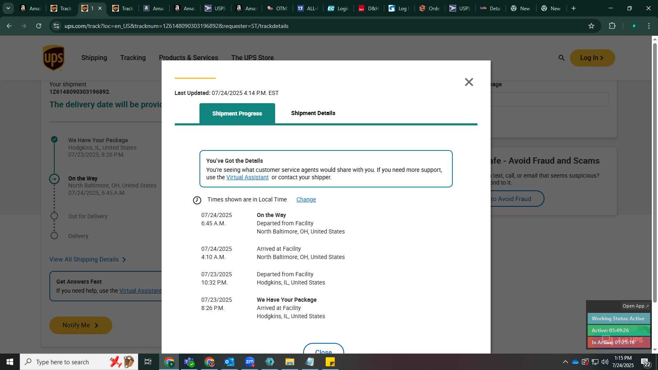658x370 pixels.
Task: Open the Chrome three-dot menu
Action: (649, 26)
